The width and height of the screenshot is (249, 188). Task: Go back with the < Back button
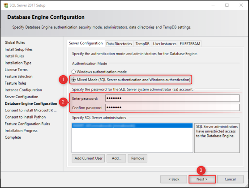pyautogui.click(x=174, y=179)
